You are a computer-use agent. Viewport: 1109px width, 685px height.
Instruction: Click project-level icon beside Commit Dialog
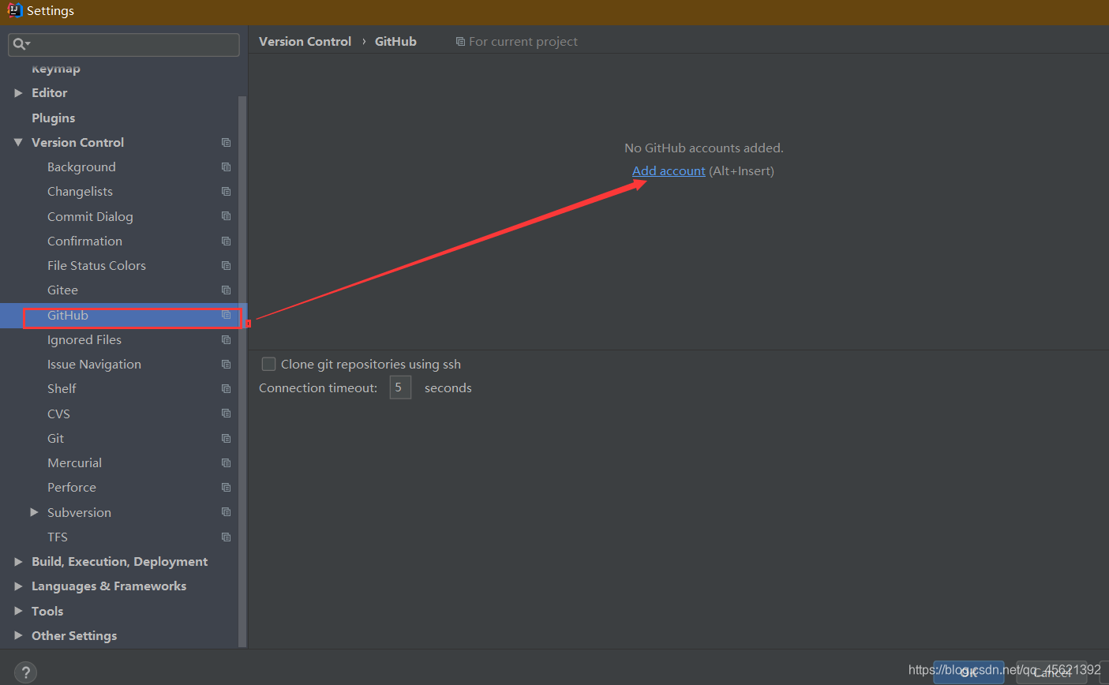pos(226,216)
